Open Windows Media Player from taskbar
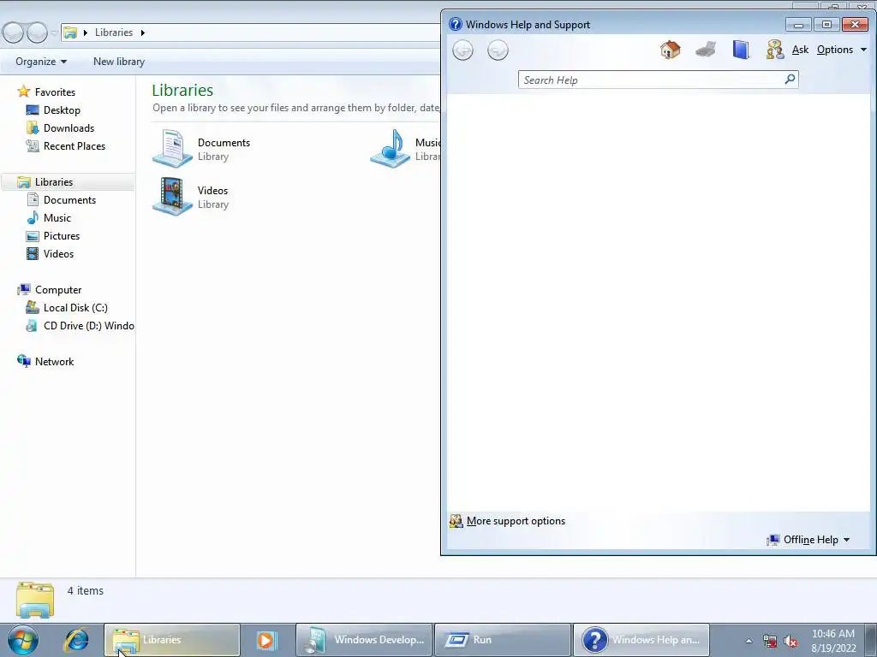The width and height of the screenshot is (877, 657). point(267,640)
